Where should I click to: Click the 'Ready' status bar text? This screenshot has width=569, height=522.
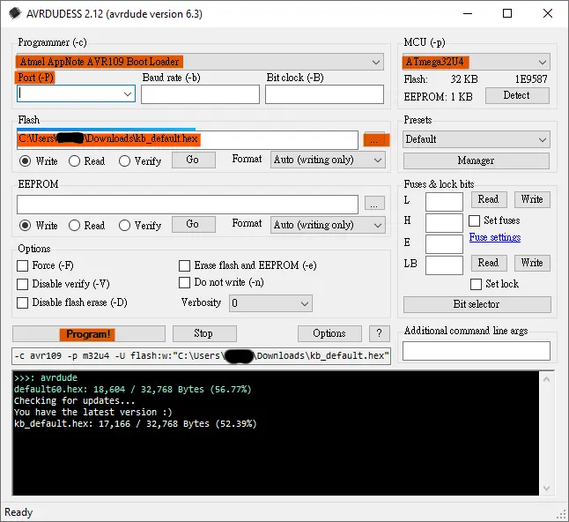tap(18, 512)
